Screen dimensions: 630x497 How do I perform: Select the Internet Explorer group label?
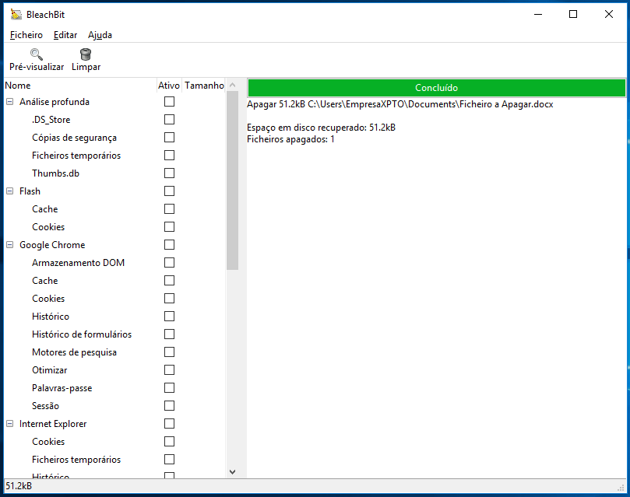(53, 424)
